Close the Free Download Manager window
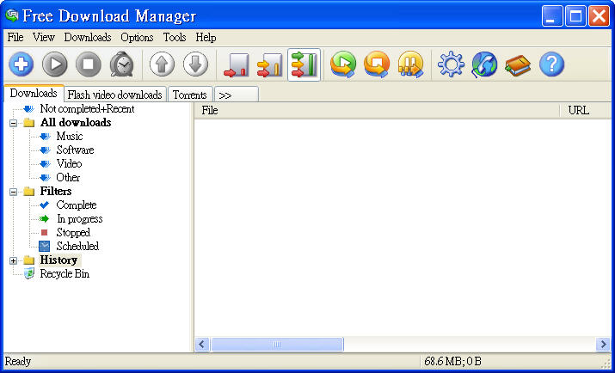This screenshot has width=615, height=373. click(599, 16)
